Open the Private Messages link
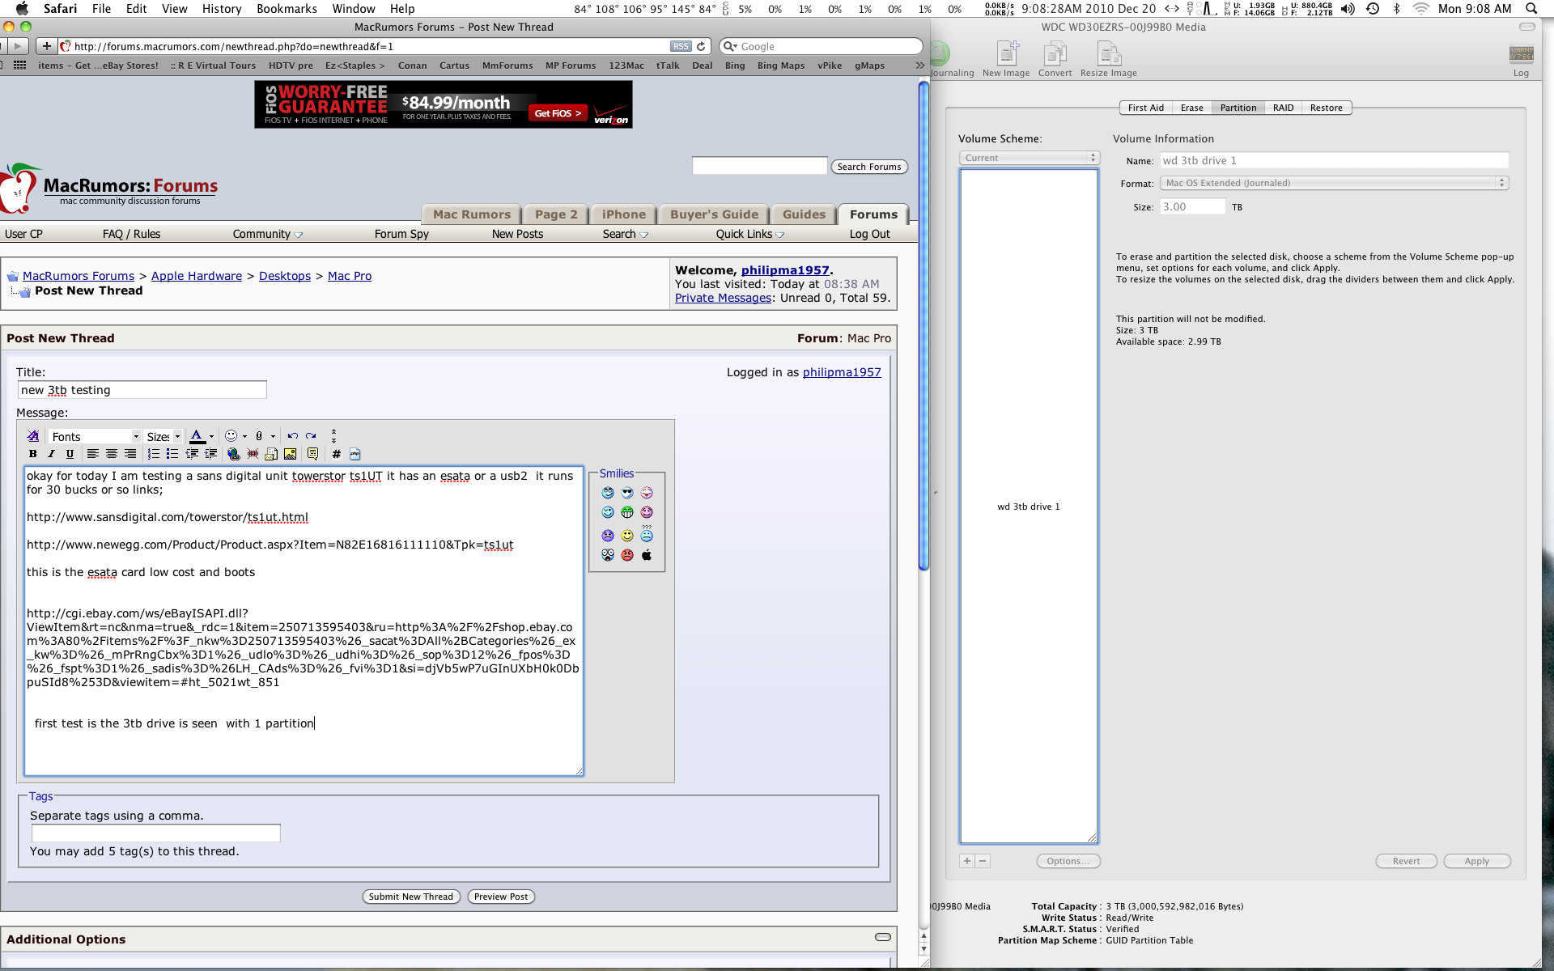 (723, 298)
